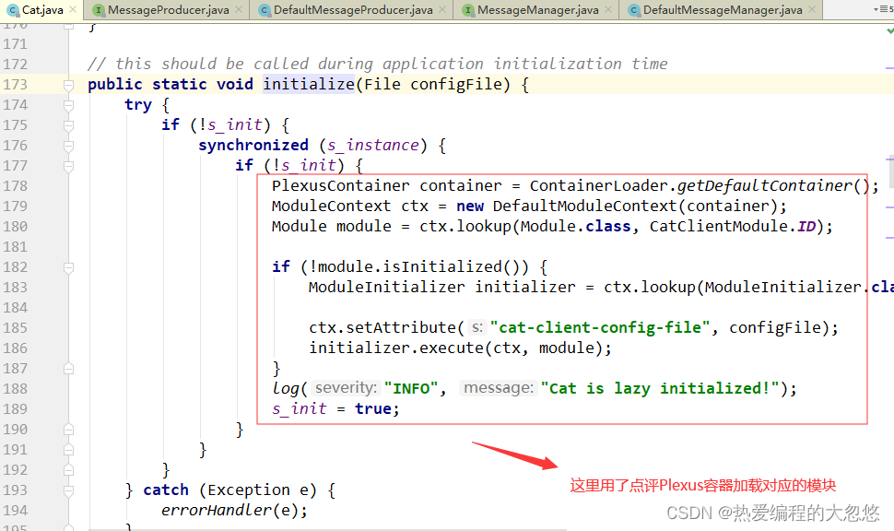Screen dimensions: 894x531
Task: Click initializer.execute on line 186
Action: click(396, 348)
